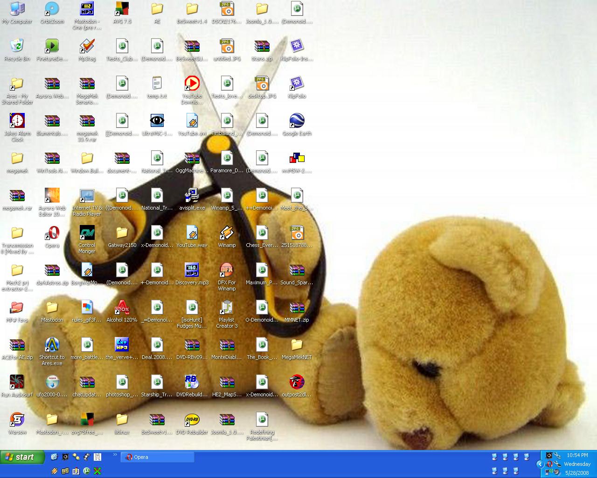The height and width of the screenshot is (478, 597).
Task: Open My Computer desktop icon
Action: tap(17, 9)
